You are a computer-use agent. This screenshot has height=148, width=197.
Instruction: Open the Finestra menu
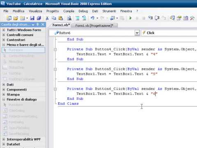click(126, 11)
